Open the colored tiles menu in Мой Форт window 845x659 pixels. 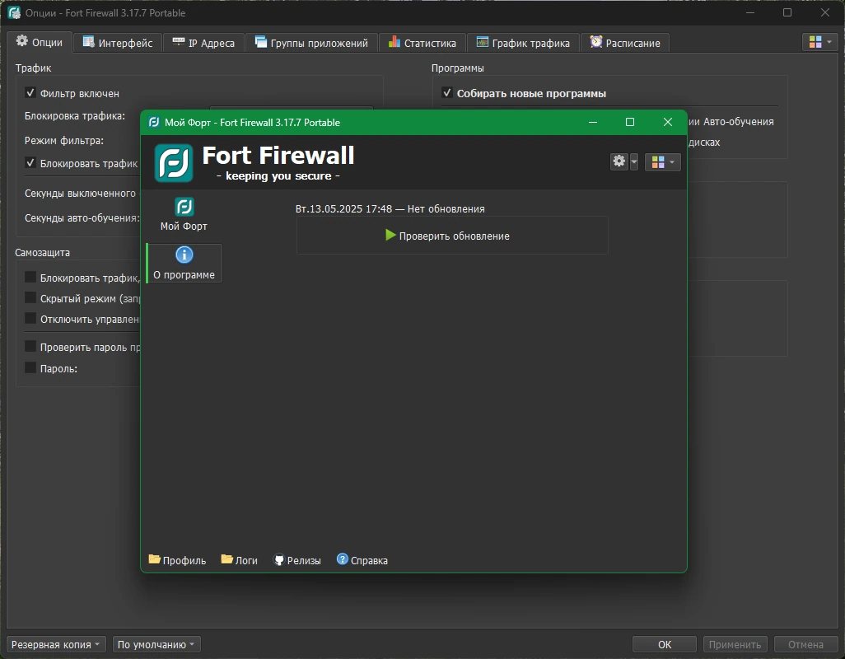662,162
